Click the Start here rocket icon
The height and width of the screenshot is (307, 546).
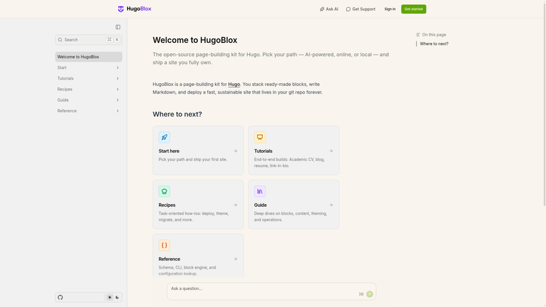(164, 137)
